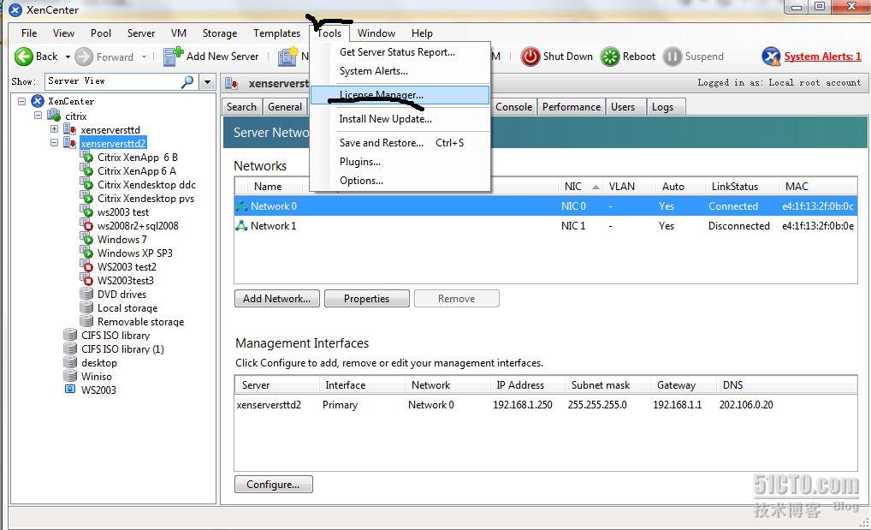
Task: Click the running VM icon for Windows 7
Action: tap(86, 239)
